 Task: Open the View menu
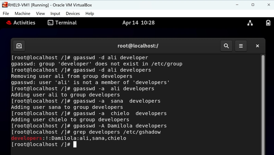40,13
